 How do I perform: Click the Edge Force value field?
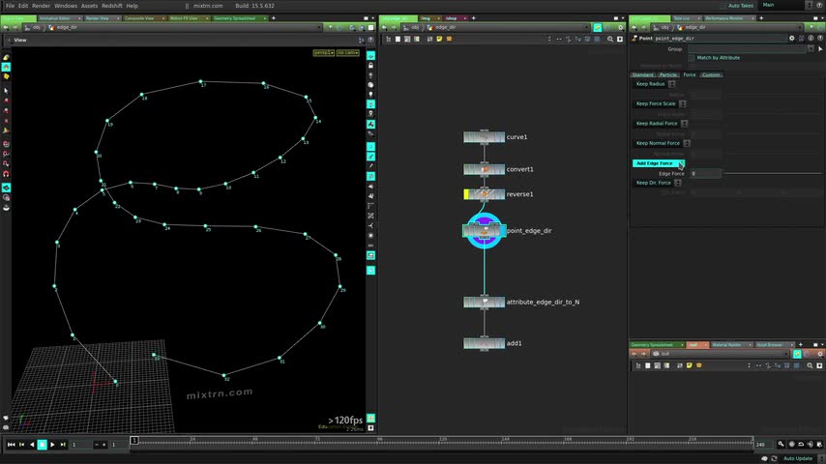pyautogui.click(x=705, y=173)
